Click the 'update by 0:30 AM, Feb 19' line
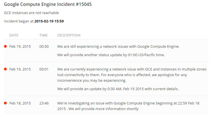 [118, 89]
